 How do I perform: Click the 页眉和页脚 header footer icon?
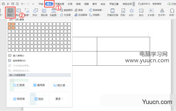[112, 11]
